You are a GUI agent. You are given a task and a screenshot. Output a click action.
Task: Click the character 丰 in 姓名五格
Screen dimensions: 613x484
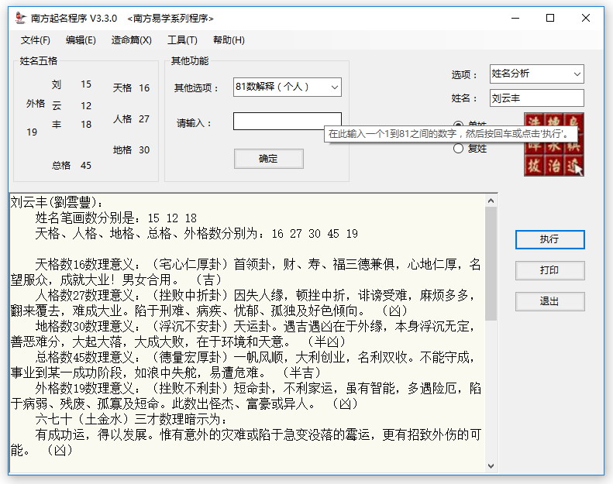(x=57, y=124)
